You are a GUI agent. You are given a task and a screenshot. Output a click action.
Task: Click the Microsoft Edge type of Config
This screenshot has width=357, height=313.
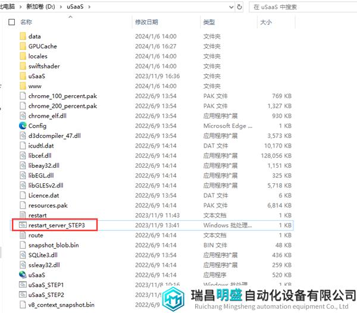228,126
